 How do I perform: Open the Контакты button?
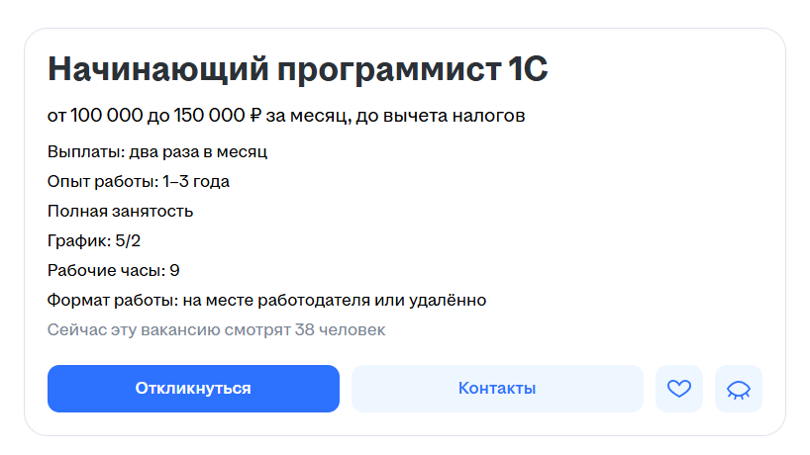[x=497, y=389]
